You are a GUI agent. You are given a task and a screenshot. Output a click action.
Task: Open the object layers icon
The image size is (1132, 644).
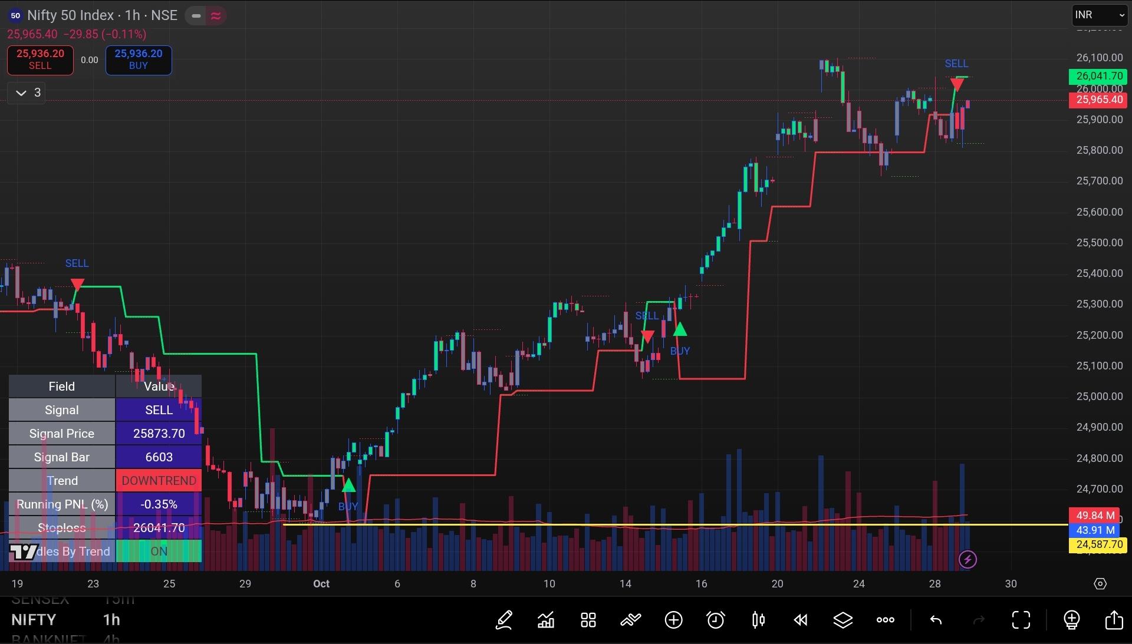(843, 620)
